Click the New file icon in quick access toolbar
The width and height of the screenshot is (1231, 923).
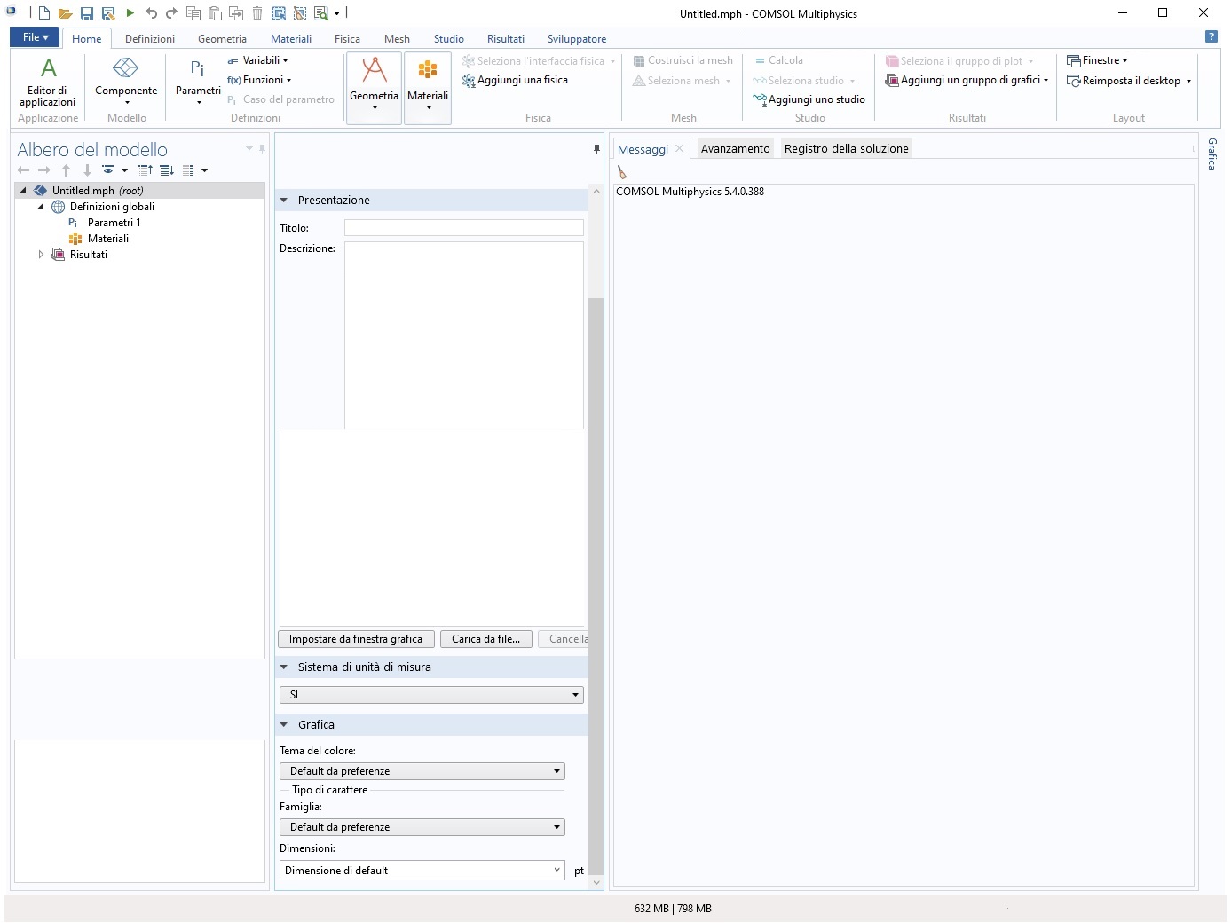point(43,13)
